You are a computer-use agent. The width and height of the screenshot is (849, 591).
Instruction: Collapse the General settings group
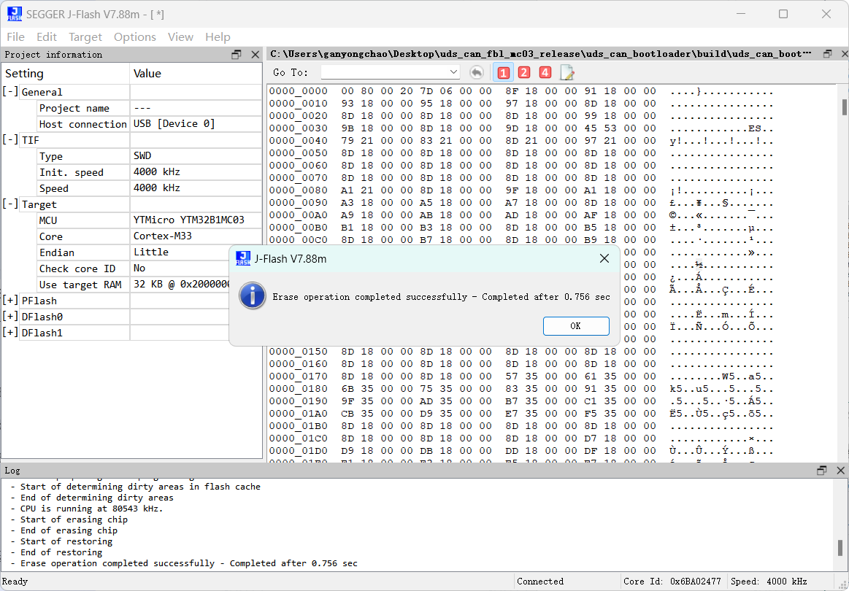pyautogui.click(x=10, y=92)
